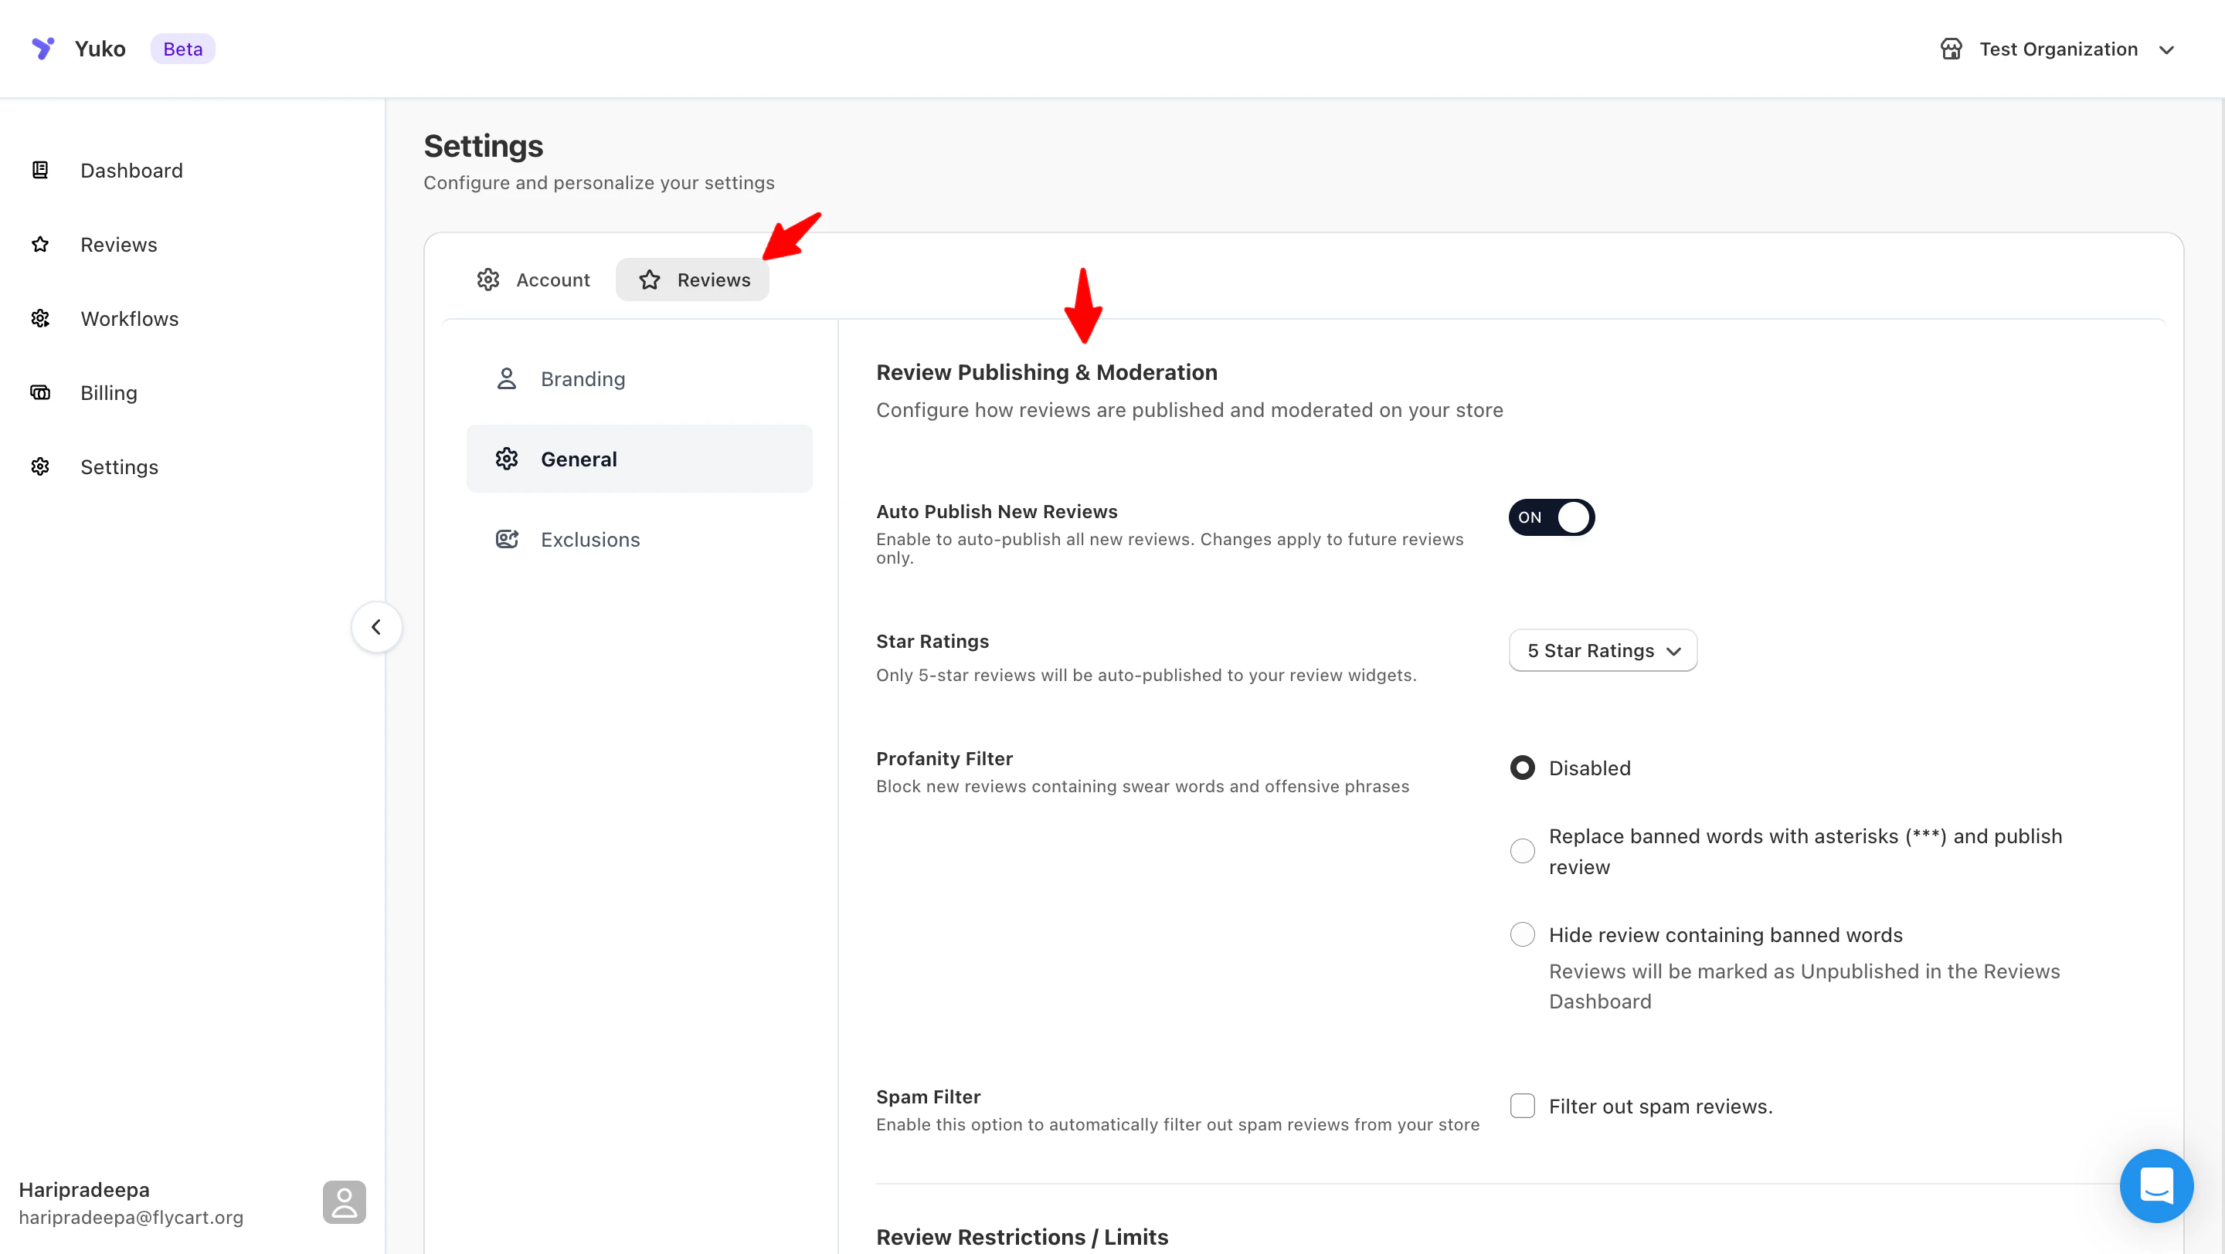Image resolution: width=2225 pixels, height=1254 pixels.
Task: Click the Exclusions icon in settings menu
Action: [x=507, y=540]
